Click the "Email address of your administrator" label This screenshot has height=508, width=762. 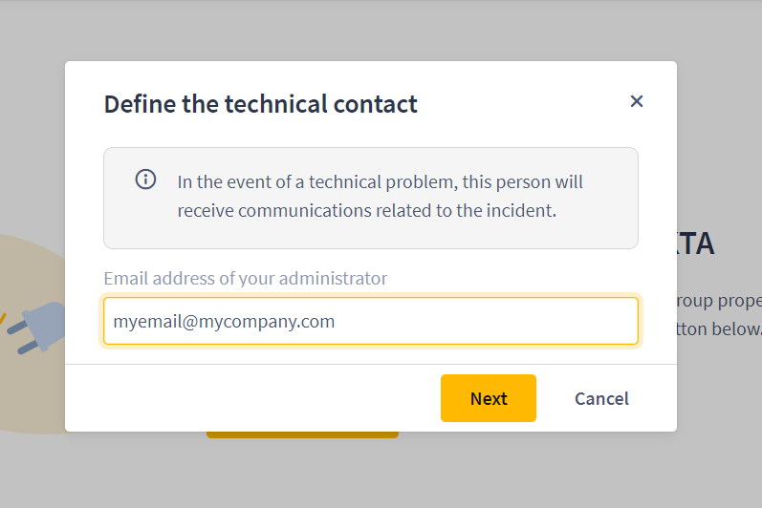click(x=246, y=279)
